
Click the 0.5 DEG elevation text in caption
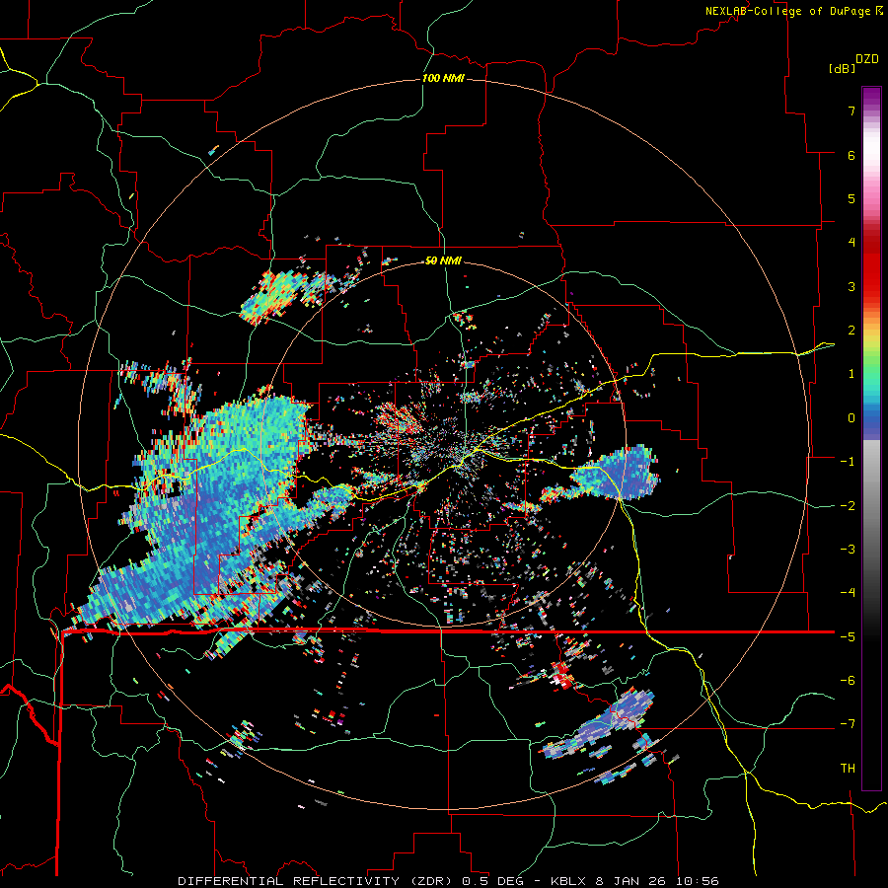coord(492,881)
